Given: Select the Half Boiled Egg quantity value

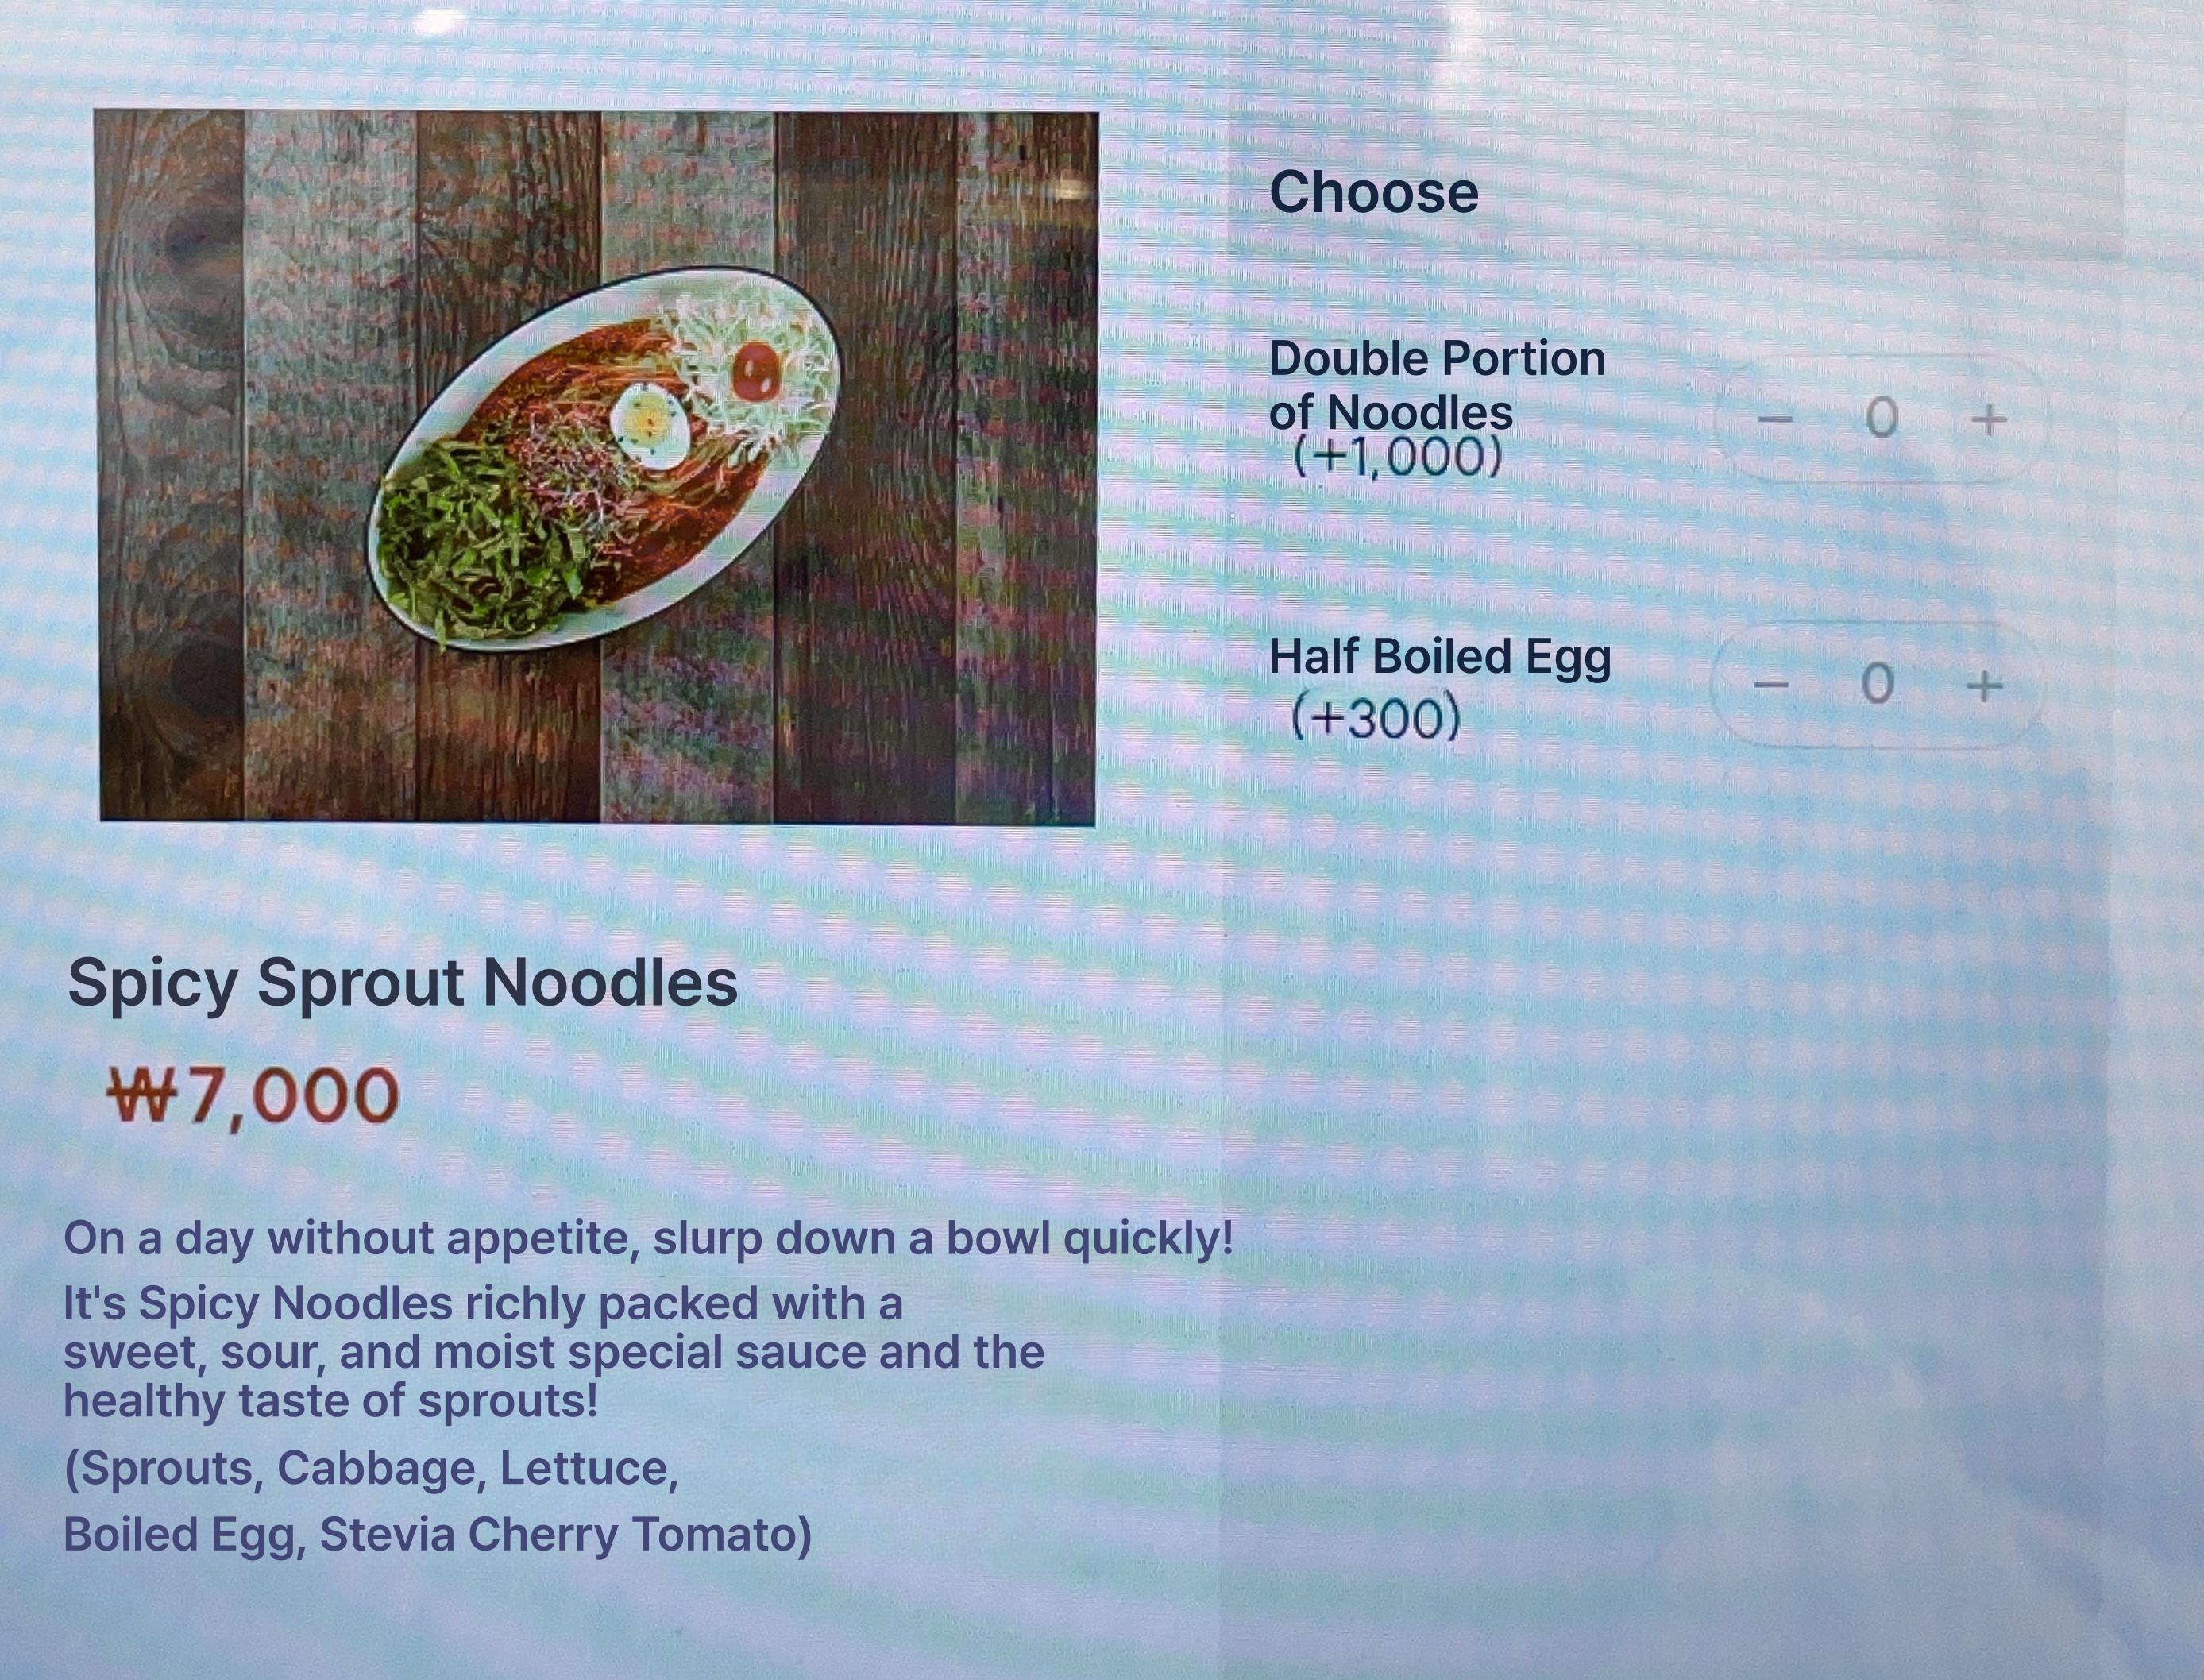Looking at the screenshot, I should click(x=1877, y=685).
